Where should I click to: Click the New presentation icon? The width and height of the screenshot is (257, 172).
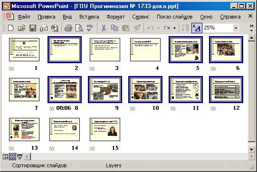[x=11, y=28]
